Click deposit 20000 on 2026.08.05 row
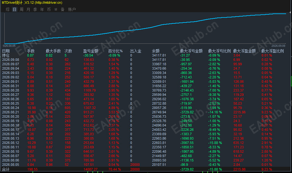 tap(135, 165)
